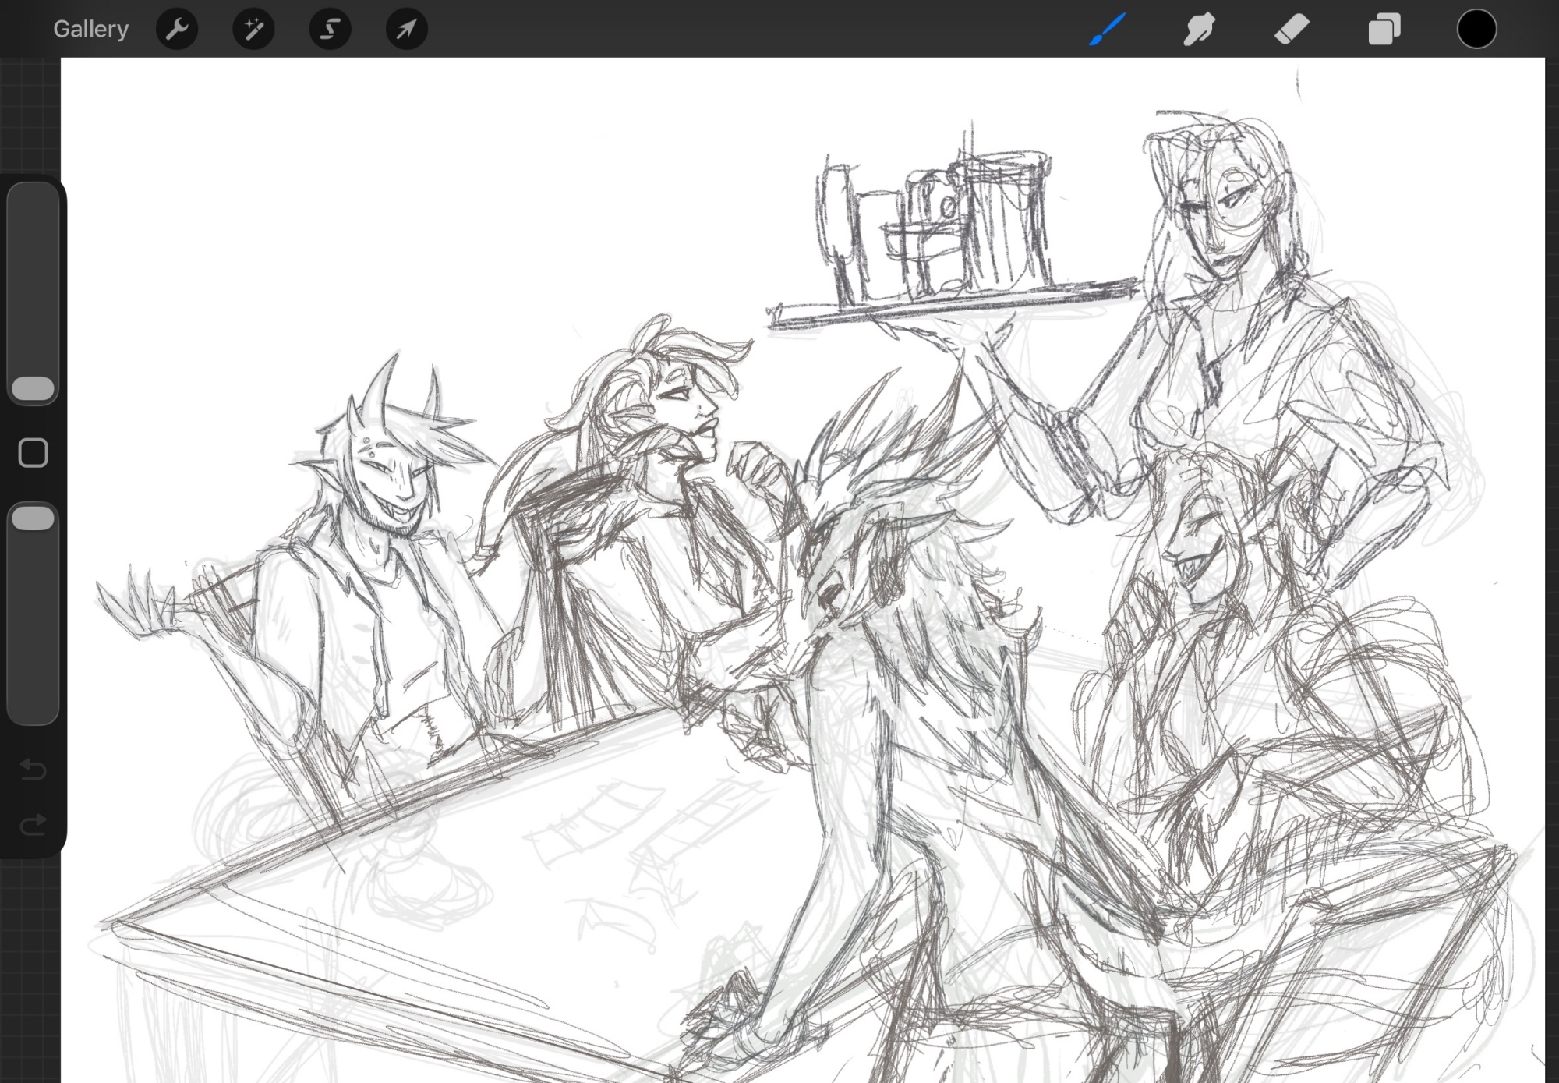This screenshot has height=1083, width=1559.
Task: Click the brush opacity slider handle
Action: coord(33,518)
